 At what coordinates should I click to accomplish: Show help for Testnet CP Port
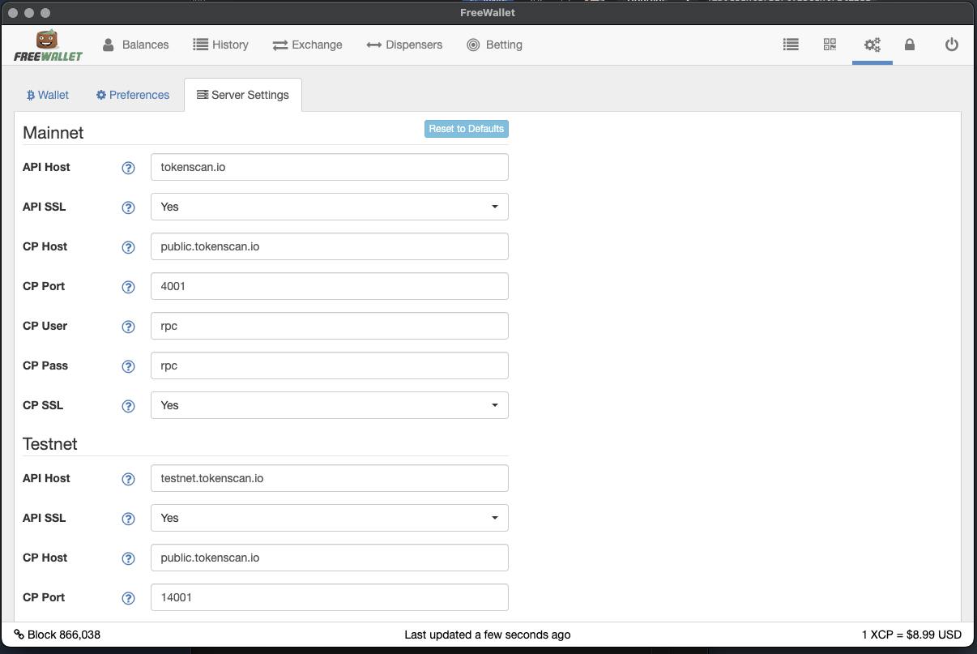point(128,598)
